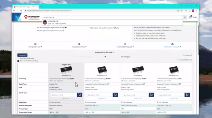
Task: Click add-to-cart for 2,148-stock part
Action: 187,95
